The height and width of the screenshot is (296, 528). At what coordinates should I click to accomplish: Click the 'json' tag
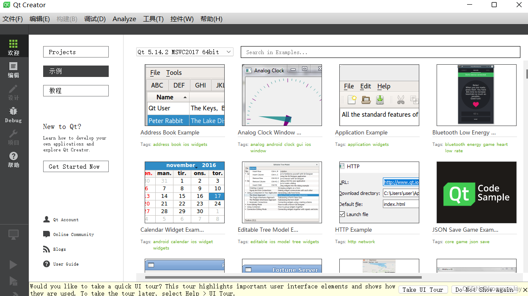click(x=474, y=242)
